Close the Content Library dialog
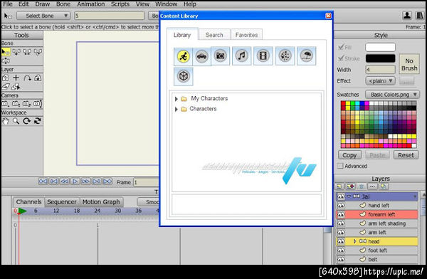427x279 pixels. pyautogui.click(x=328, y=16)
